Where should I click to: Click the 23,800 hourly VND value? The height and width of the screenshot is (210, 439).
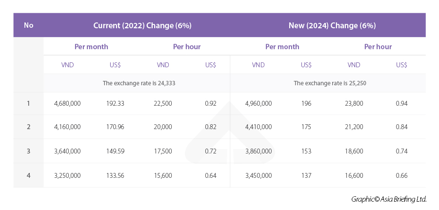(354, 103)
